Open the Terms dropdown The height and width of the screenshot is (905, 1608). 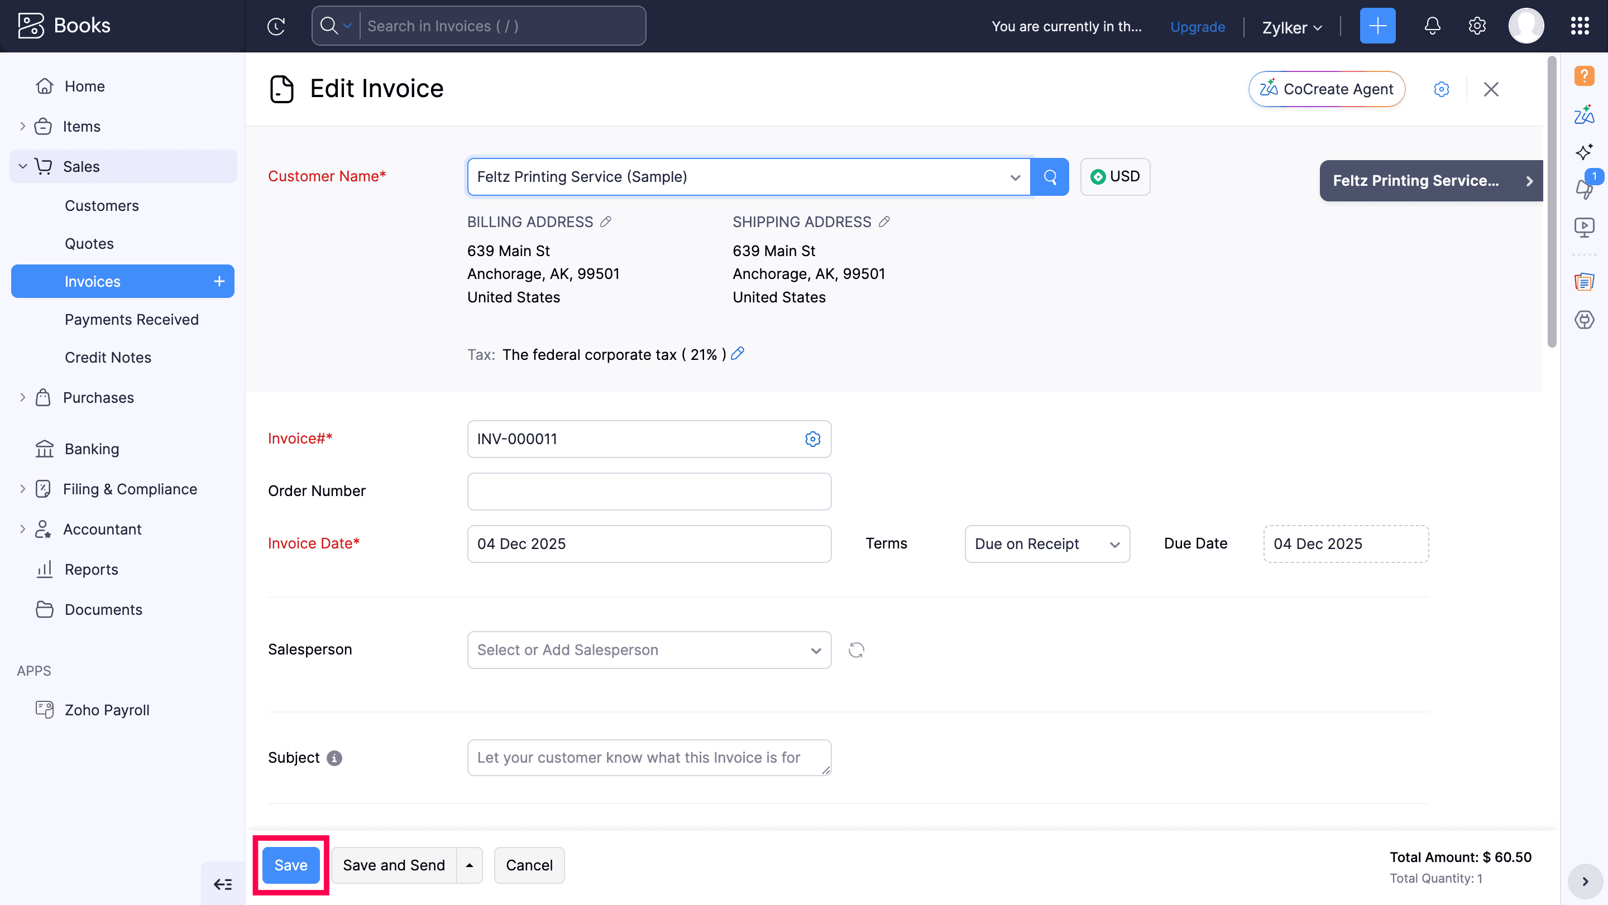(1047, 544)
